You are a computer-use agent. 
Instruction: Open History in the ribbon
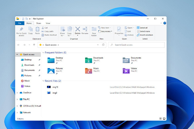coord(129,35)
